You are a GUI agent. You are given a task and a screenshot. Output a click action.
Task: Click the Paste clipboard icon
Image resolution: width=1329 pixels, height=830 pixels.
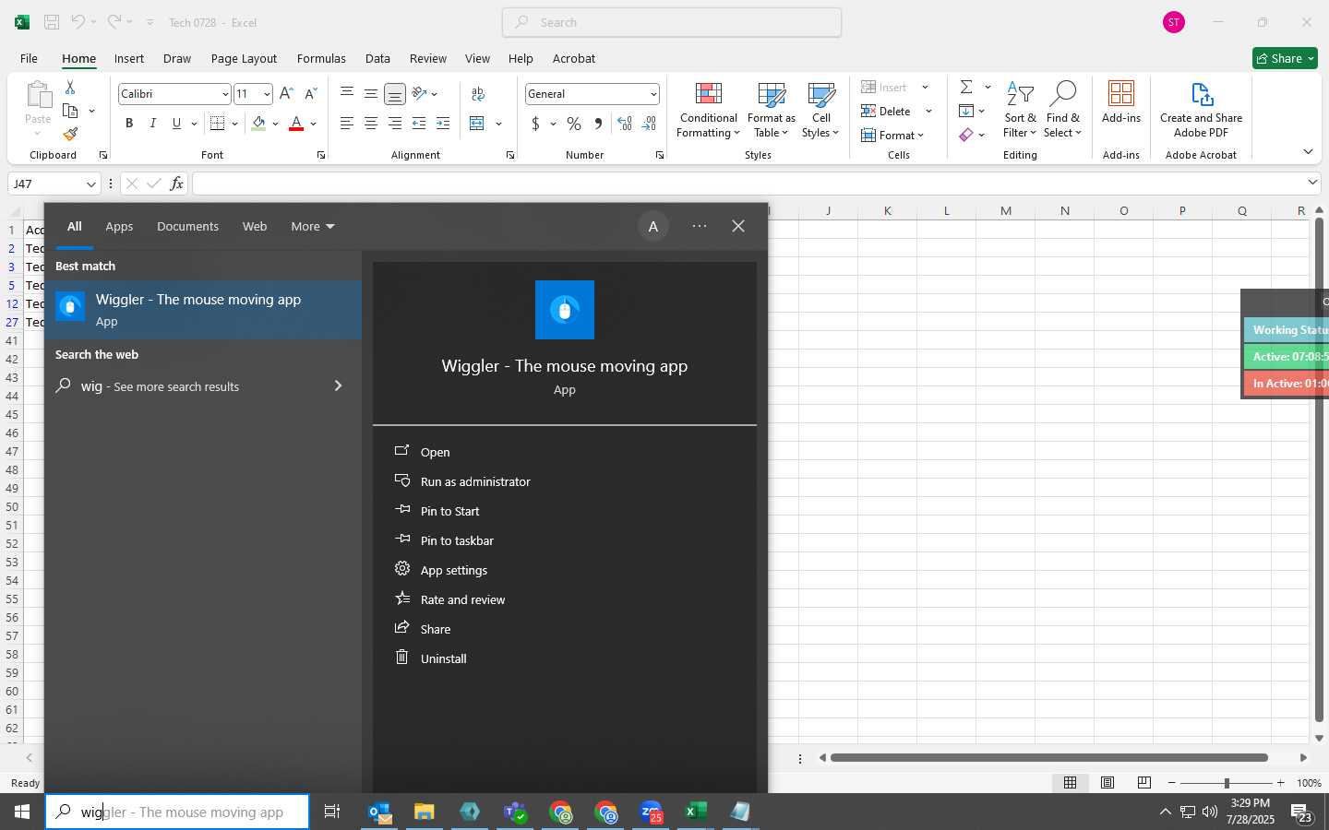tap(38, 95)
